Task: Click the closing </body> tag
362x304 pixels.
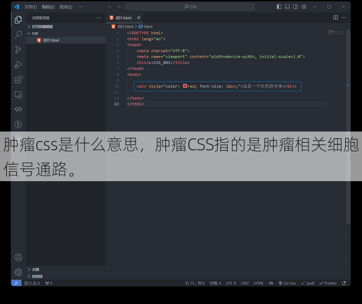Action: click(x=136, y=98)
